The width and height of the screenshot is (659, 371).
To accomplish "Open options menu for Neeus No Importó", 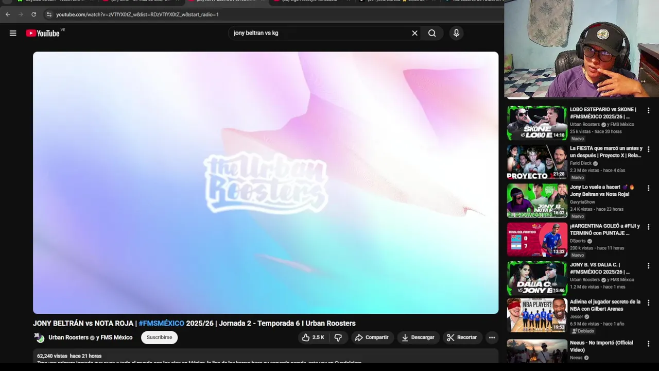I will 648,344.
